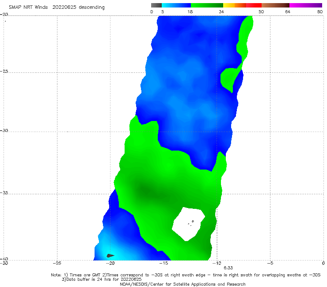Screen dimensions: 327x287
Task: Click the latitude axis label '-25'
Action: tap(4, 71)
